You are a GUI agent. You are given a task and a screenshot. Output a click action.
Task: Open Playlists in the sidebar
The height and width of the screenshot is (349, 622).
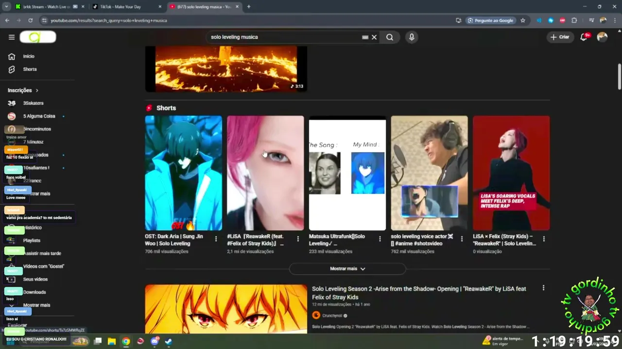[x=32, y=240]
